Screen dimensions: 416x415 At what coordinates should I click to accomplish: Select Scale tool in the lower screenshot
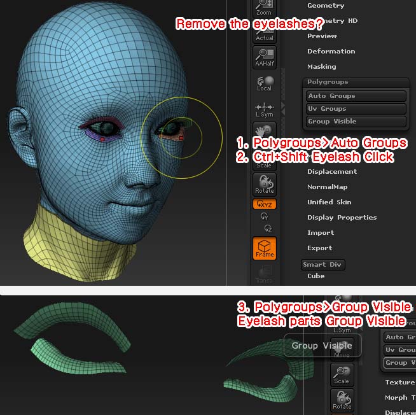tap(342, 375)
